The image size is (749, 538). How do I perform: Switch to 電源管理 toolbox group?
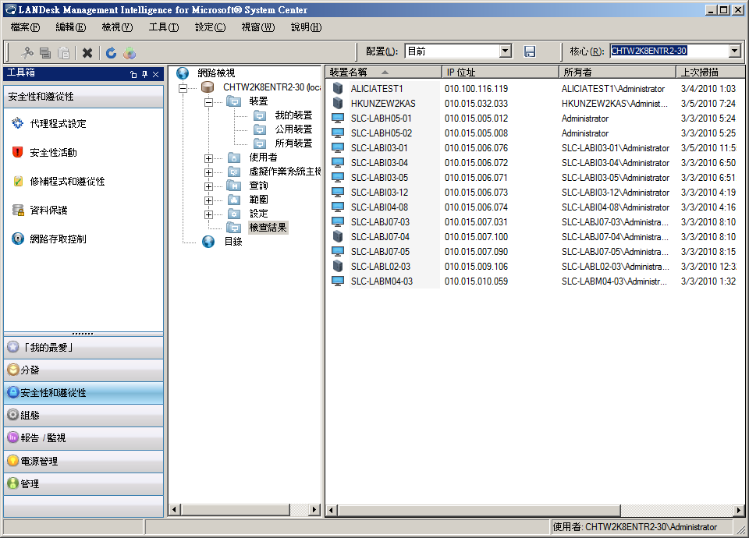tap(83, 461)
